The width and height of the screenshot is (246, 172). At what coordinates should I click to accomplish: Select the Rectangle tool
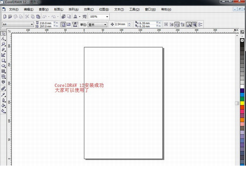3,60
